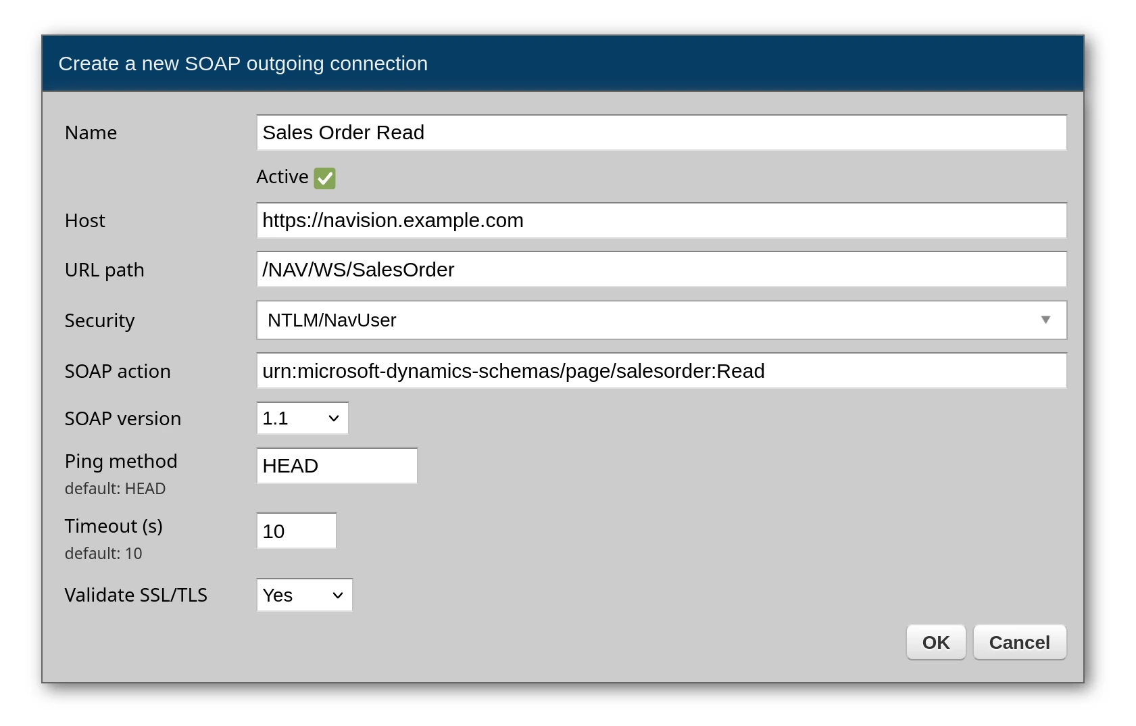1136x726 pixels.
Task: Click the Ping method label
Action: pos(121,462)
